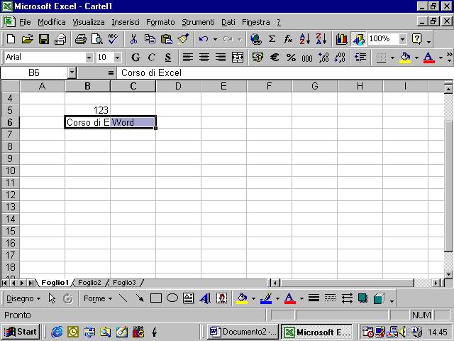Open a file with the Open folder icon
The width and height of the screenshot is (454, 341).
pos(27,39)
